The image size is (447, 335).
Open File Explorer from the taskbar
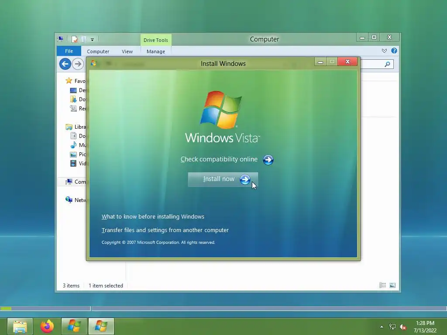[x=20, y=326]
